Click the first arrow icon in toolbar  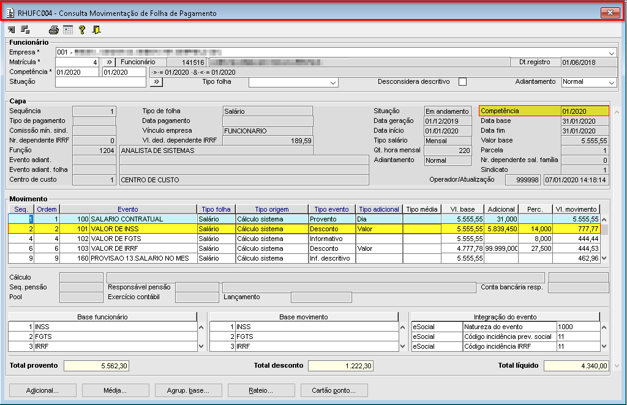point(12,29)
